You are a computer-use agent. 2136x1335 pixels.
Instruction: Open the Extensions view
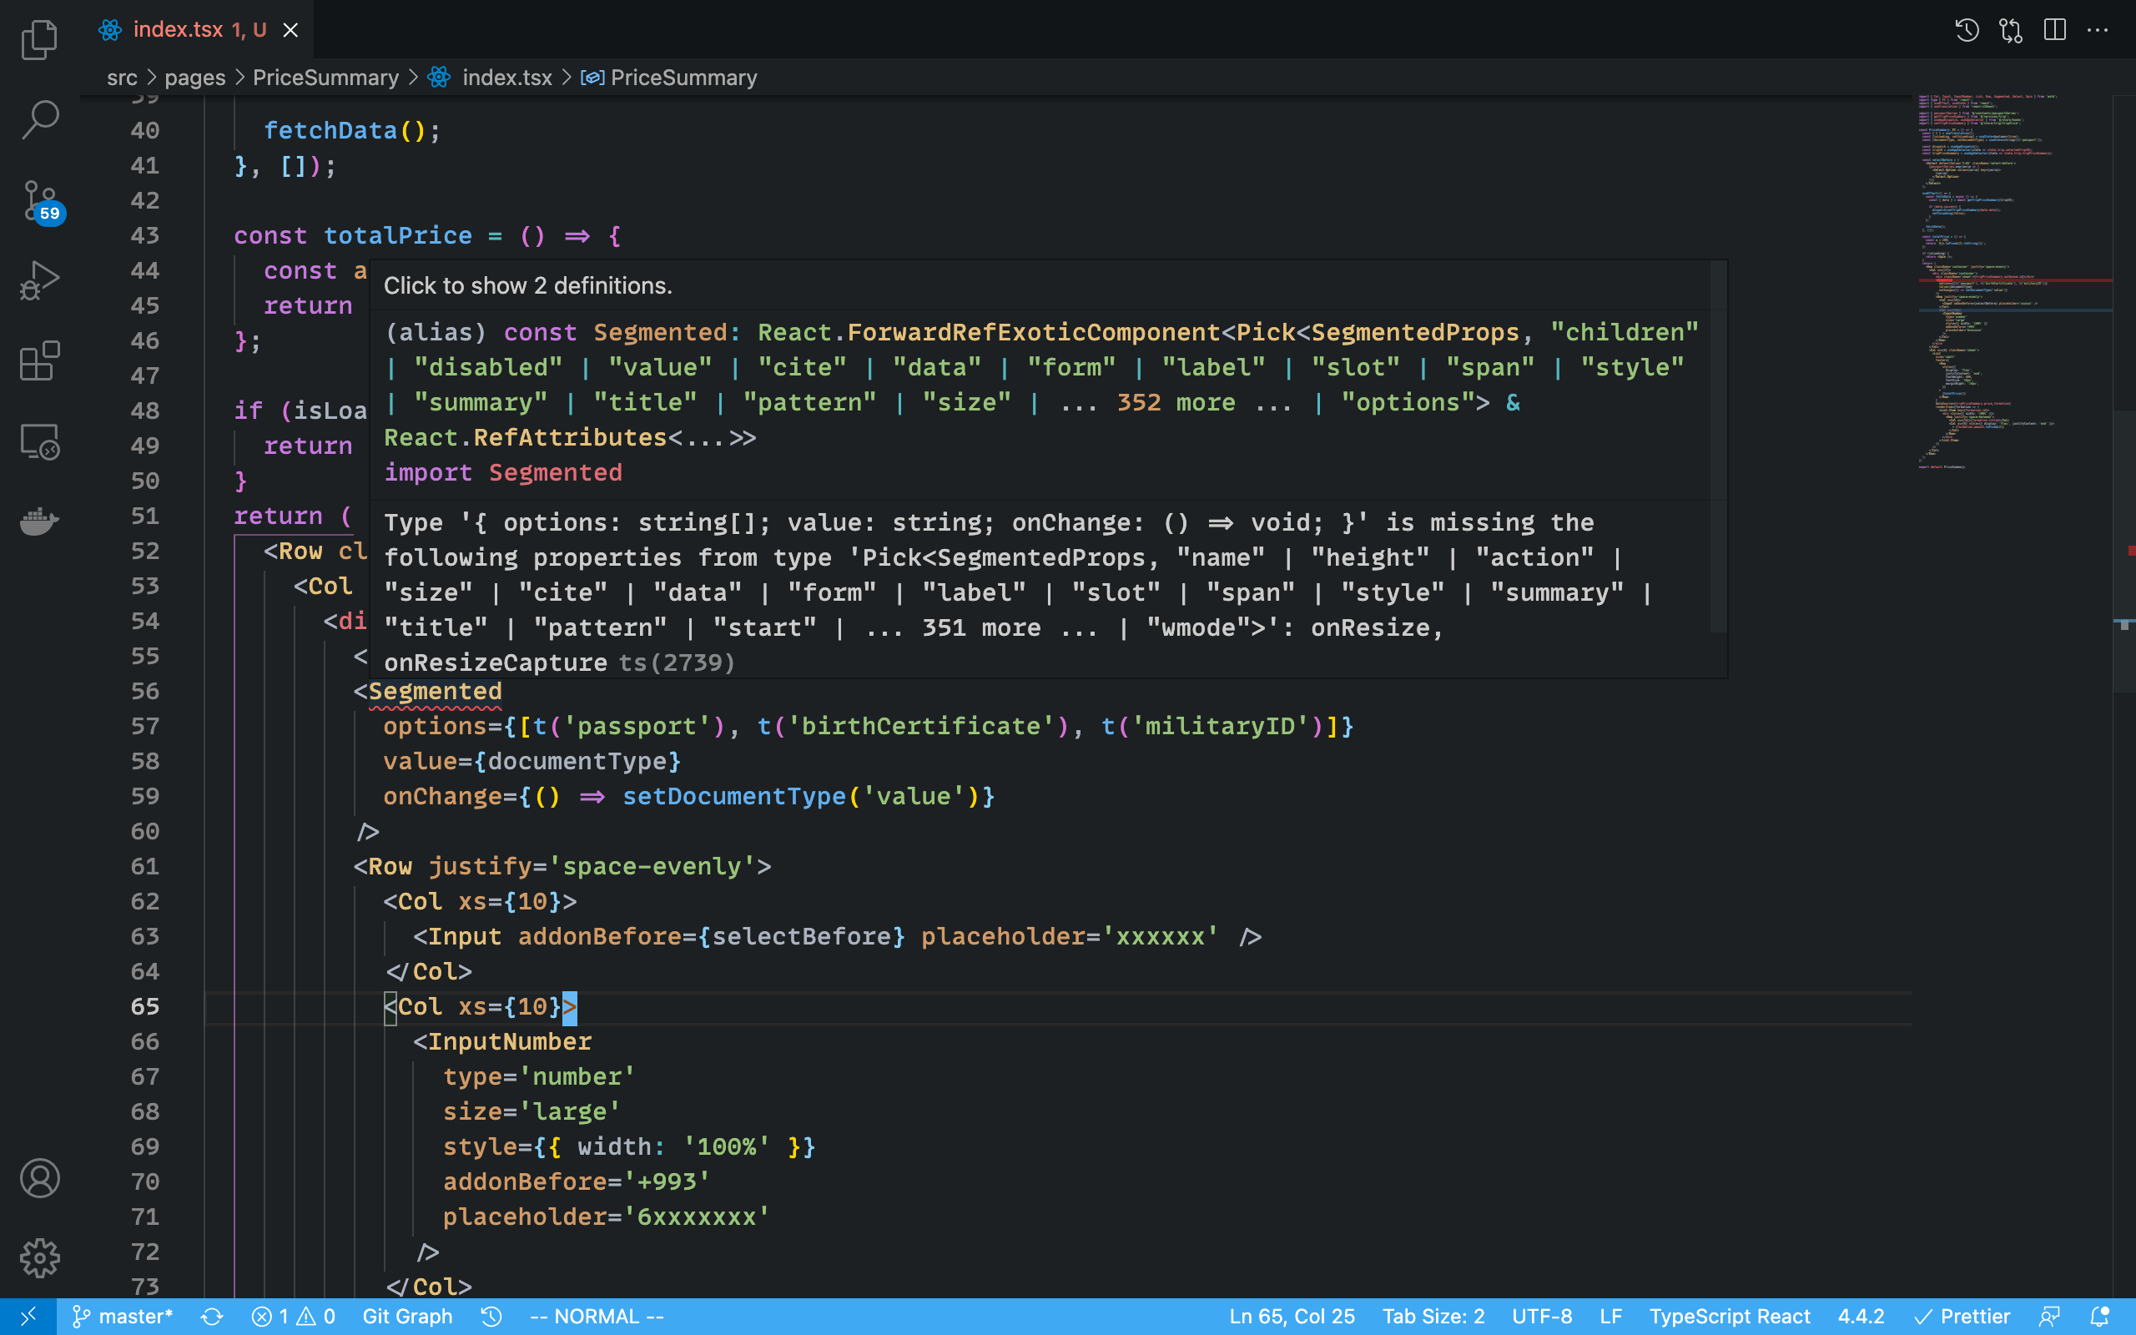[39, 360]
